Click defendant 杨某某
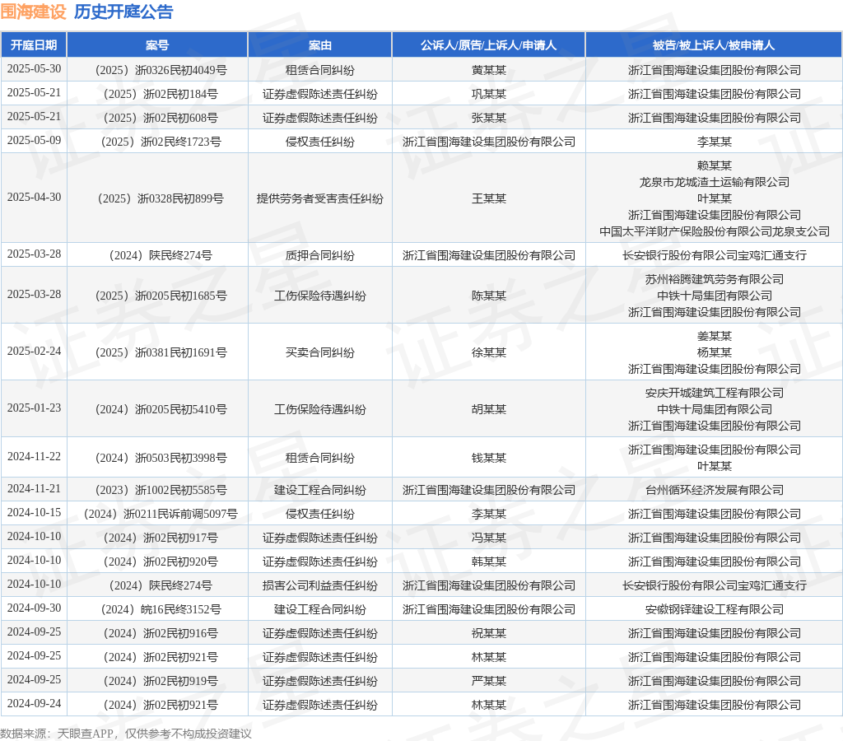The image size is (843, 741). pyautogui.click(x=714, y=352)
